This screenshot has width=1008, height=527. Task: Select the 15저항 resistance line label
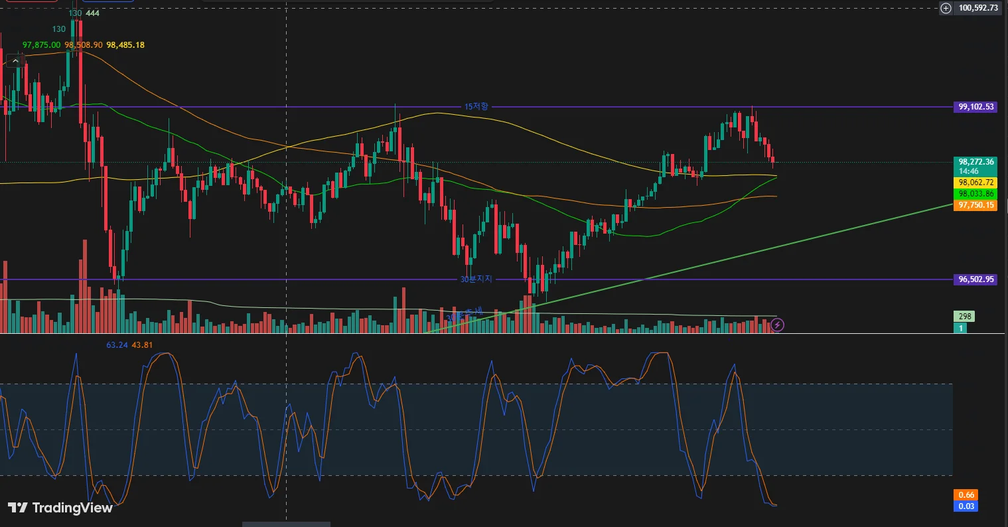pos(476,107)
